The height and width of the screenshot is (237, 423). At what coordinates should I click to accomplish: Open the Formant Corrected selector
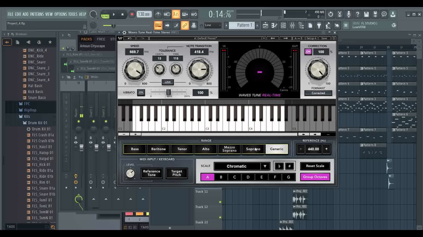pos(318,93)
